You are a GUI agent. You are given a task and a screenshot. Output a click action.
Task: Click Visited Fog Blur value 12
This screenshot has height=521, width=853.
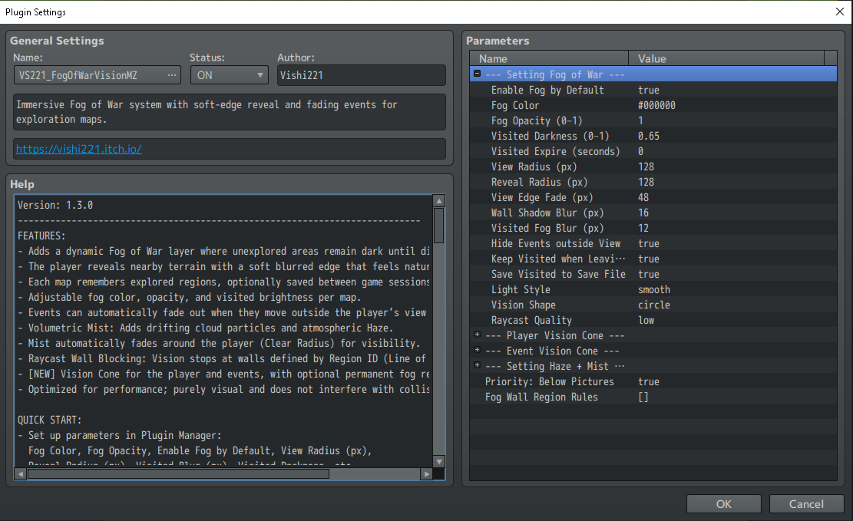tap(643, 228)
